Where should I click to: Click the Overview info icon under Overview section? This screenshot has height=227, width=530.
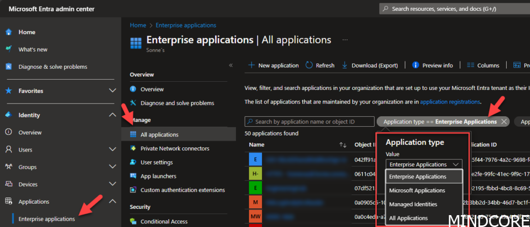click(x=133, y=89)
